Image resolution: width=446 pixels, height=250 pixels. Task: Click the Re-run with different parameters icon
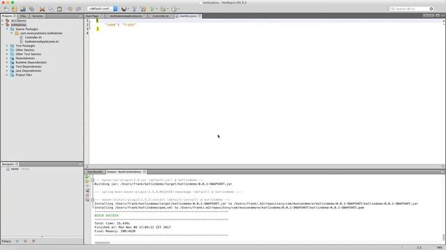(87, 181)
